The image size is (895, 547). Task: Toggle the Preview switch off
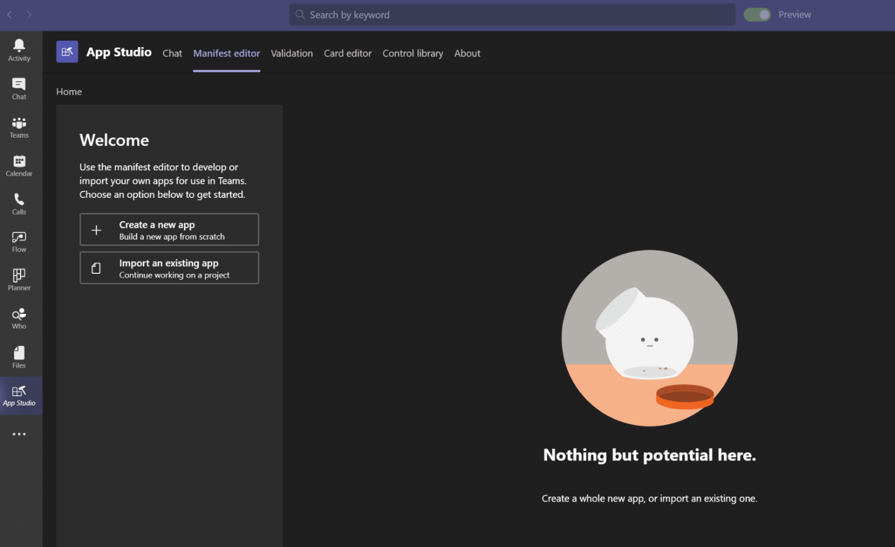tap(757, 15)
